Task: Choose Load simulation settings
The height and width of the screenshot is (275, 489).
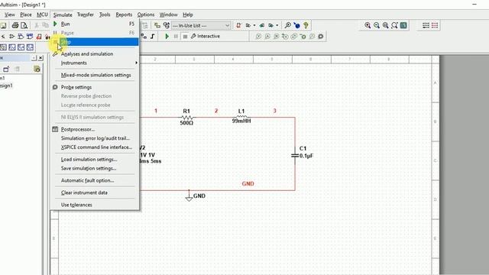Action: pyautogui.click(x=95, y=160)
